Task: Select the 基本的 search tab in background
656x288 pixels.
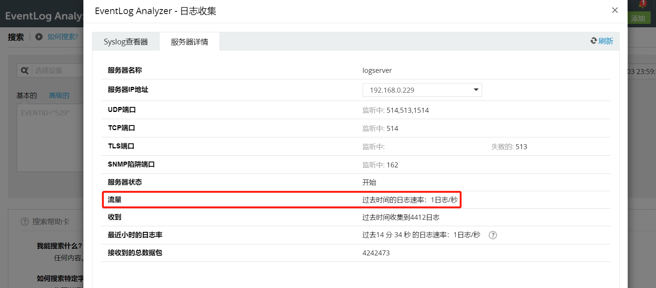Action: (x=27, y=96)
